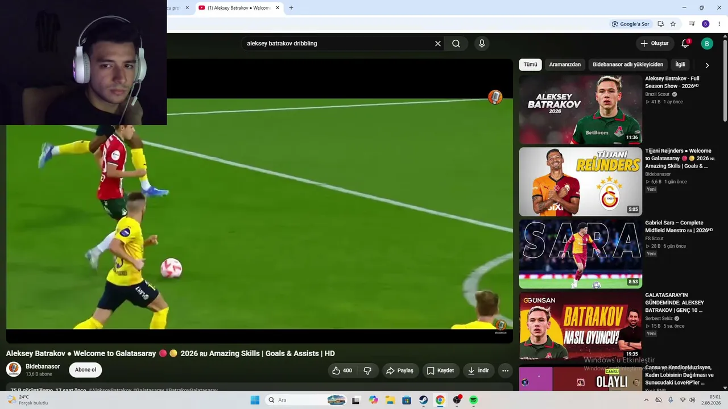Open more actions ellipsis under video
The height and width of the screenshot is (409, 728).
point(505,370)
